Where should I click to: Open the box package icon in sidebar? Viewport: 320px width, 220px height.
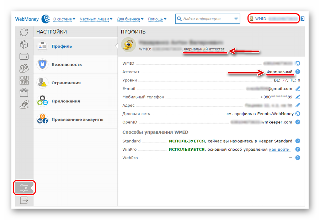point(24,44)
